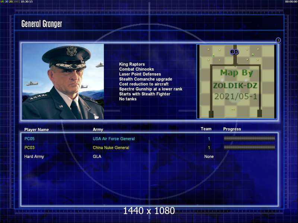Click the General Granger title
Image resolution: width=298 pixels, height=223 pixels.
click(42, 24)
